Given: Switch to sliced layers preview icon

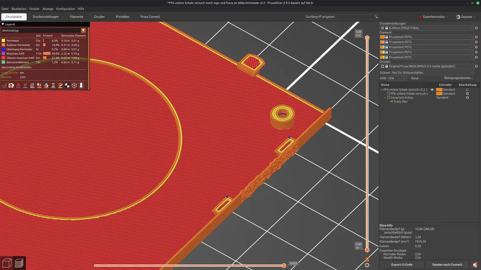Looking at the screenshot, I should [19, 263].
